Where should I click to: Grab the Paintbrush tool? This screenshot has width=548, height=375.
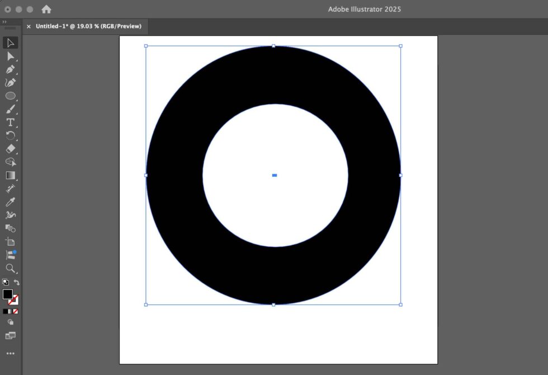[x=10, y=109]
